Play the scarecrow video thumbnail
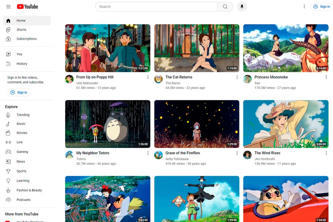 coord(197,199)
